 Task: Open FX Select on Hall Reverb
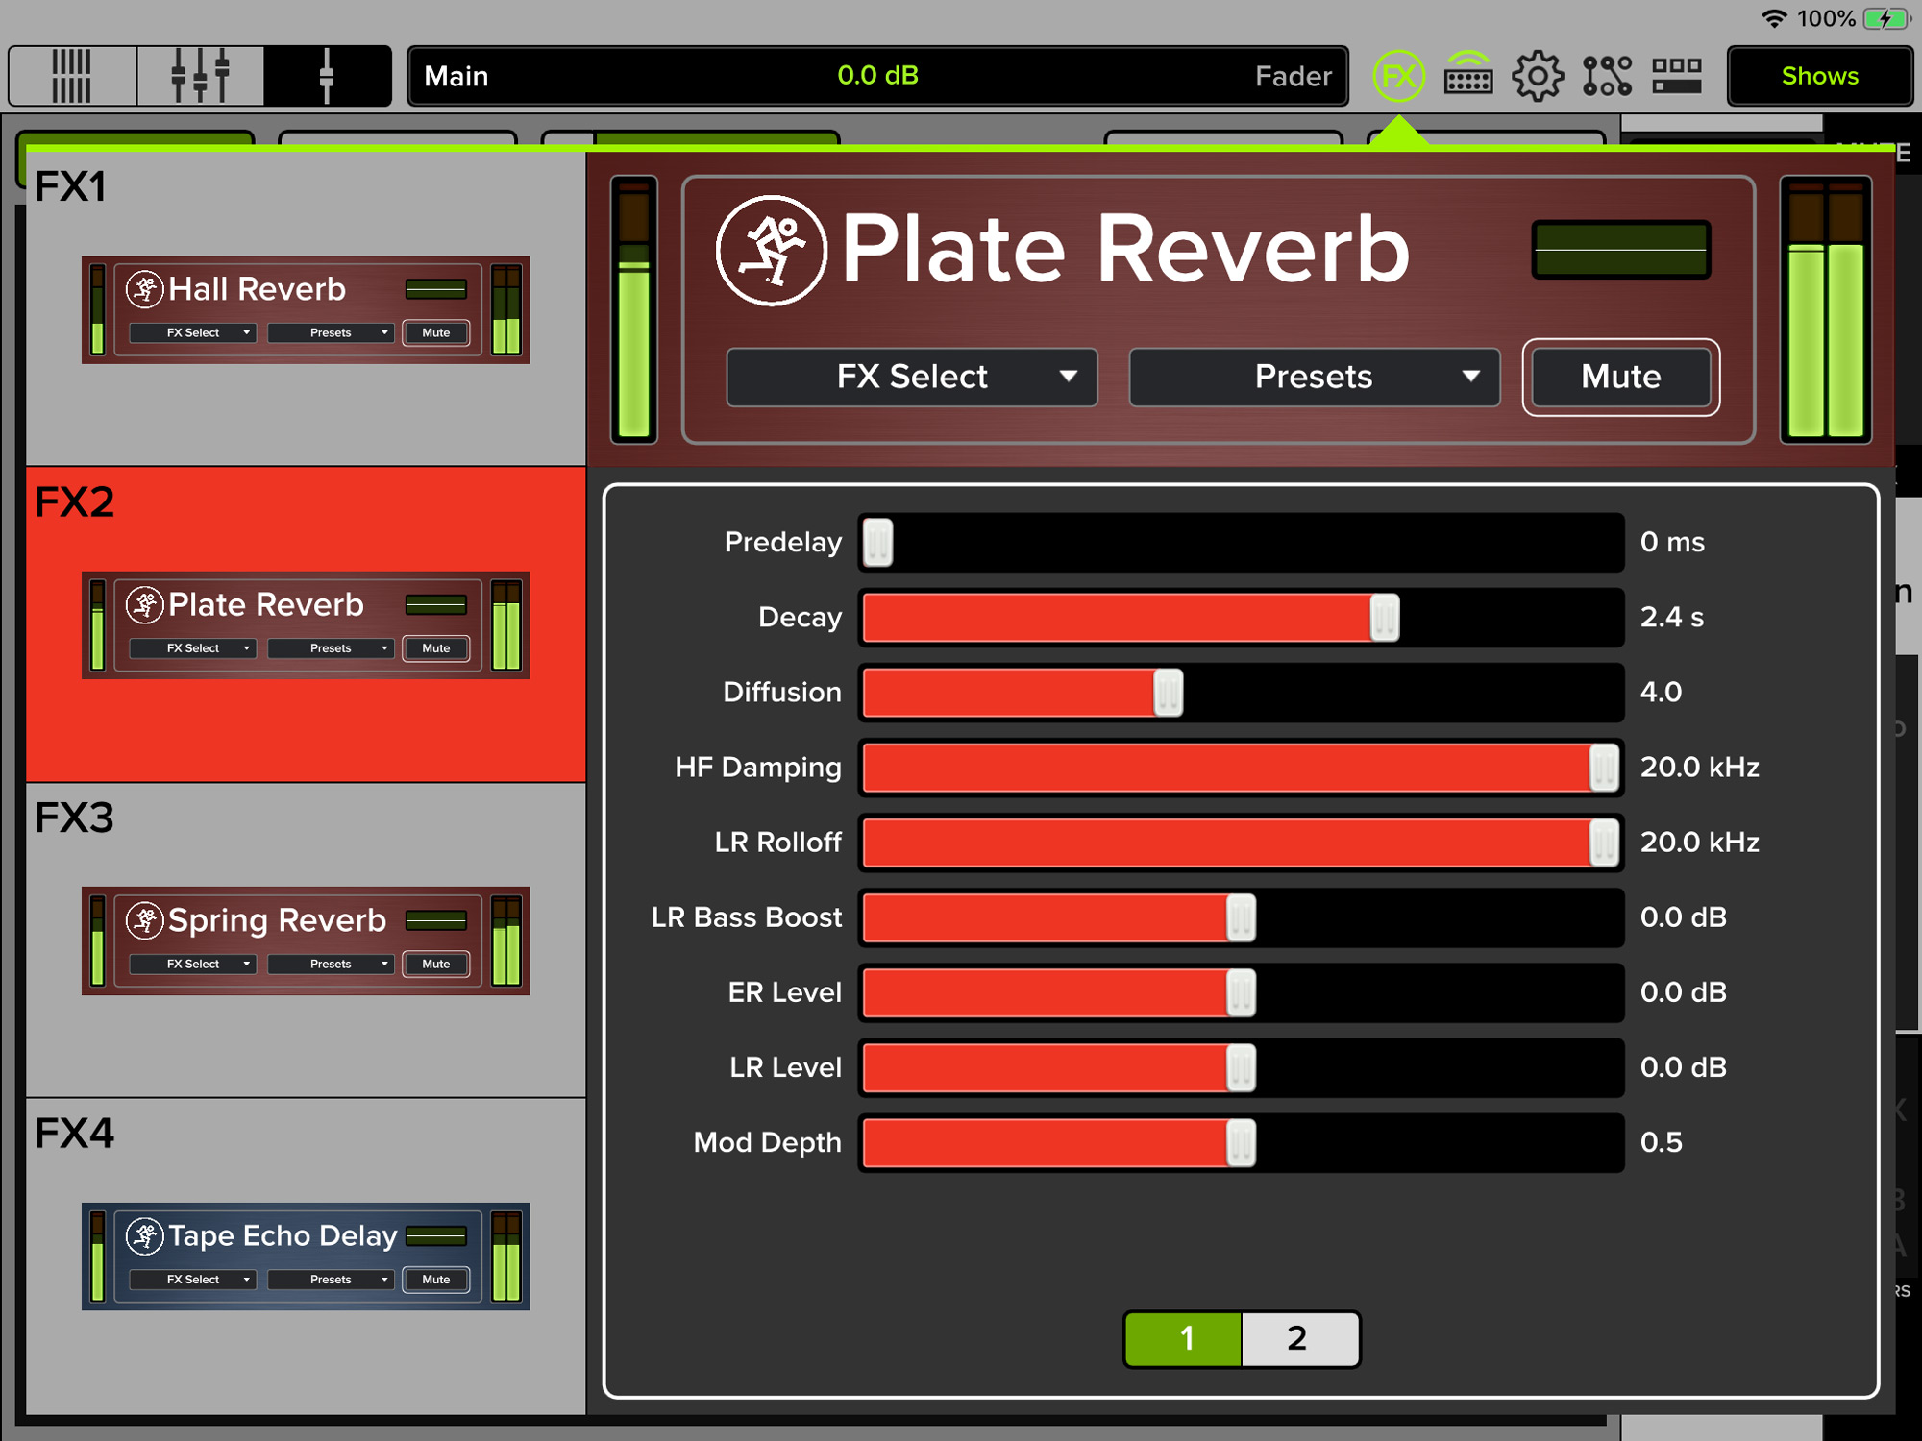193,332
